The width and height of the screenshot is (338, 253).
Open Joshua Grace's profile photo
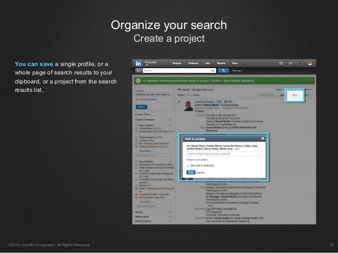click(x=189, y=106)
